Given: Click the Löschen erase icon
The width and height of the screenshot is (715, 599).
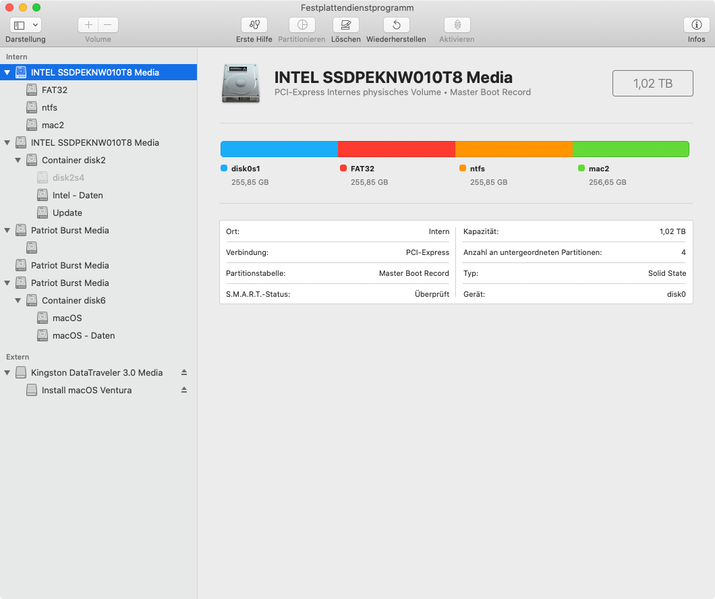Looking at the screenshot, I should tap(345, 25).
